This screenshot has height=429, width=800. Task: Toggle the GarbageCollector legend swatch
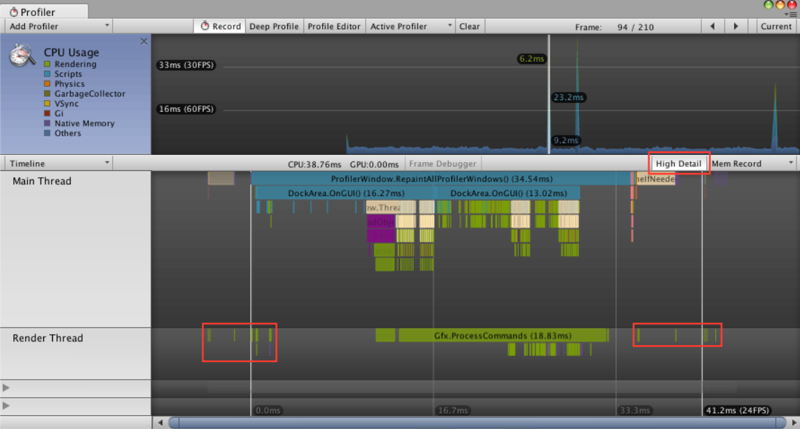click(47, 93)
